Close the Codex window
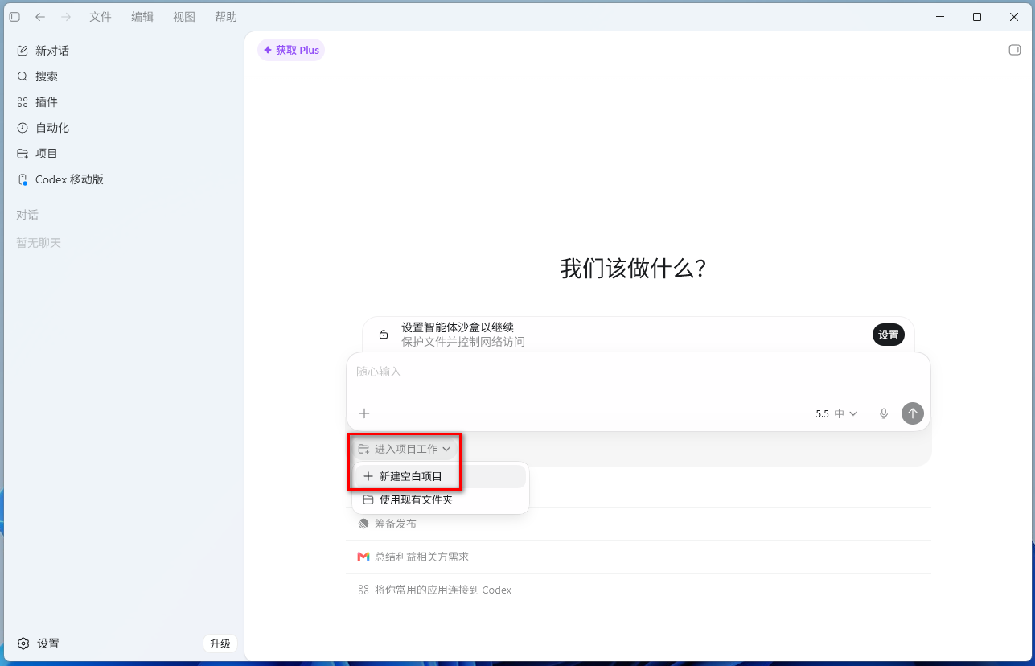1035x666 pixels. point(1014,17)
